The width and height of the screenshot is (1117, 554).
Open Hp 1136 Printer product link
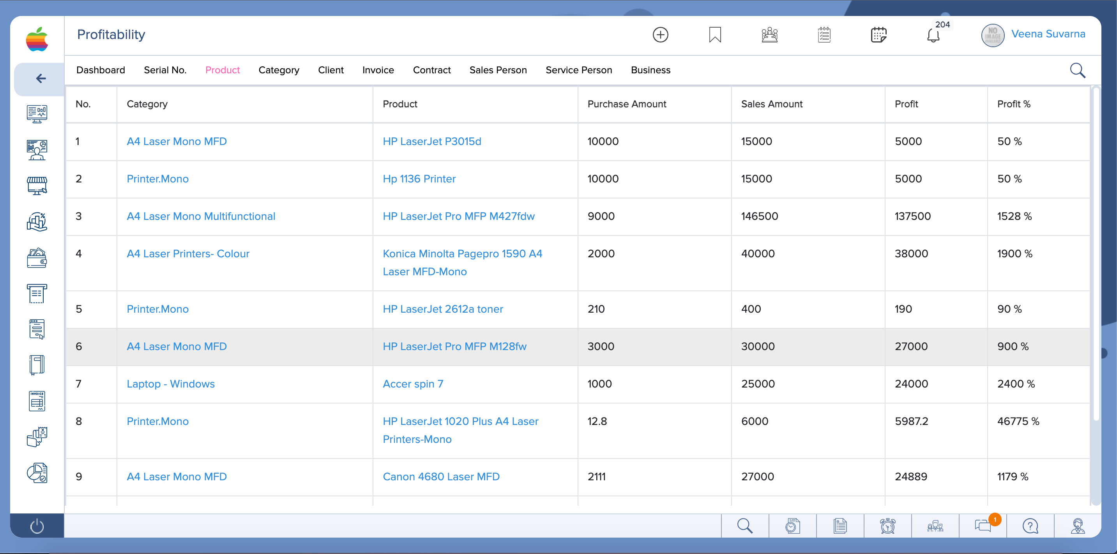[x=419, y=179]
